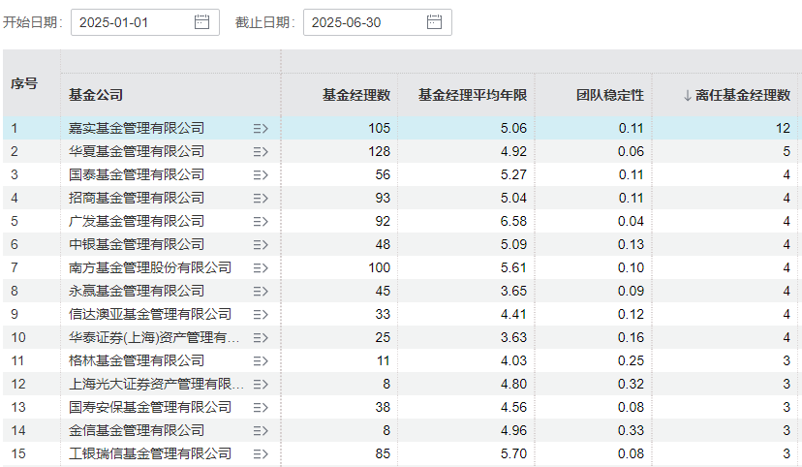This screenshot has height=467, width=802.
Task: Select company name 南方基金管理股份有限公司
Action: pos(150,267)
